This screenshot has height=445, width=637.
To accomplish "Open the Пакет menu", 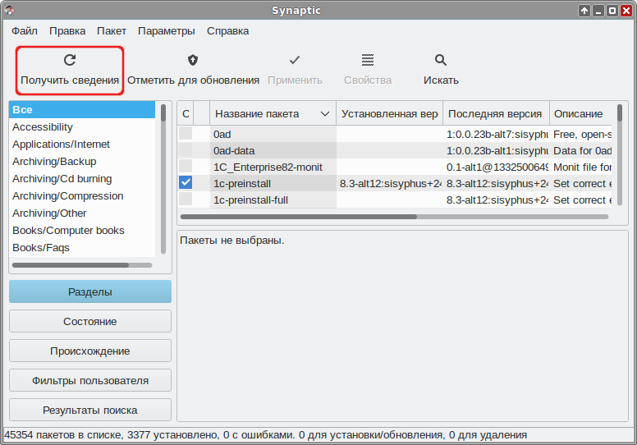I will pos(112,31).
